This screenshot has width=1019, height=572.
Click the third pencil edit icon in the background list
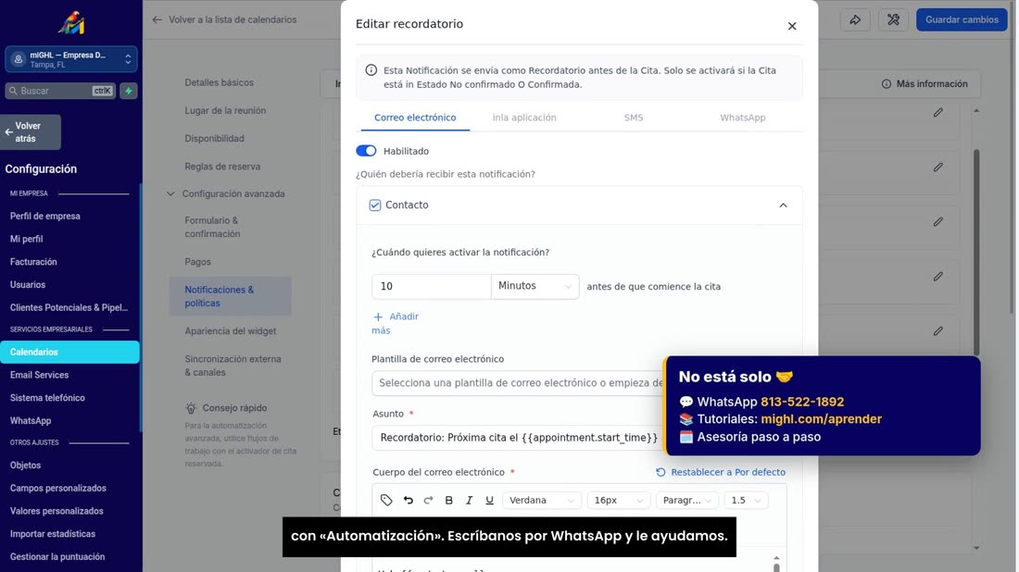pos(937,222)
